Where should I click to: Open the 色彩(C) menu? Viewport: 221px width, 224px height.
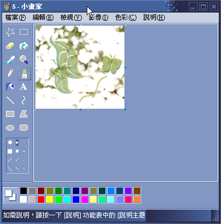pyautogui.click(x=126, y=17)
